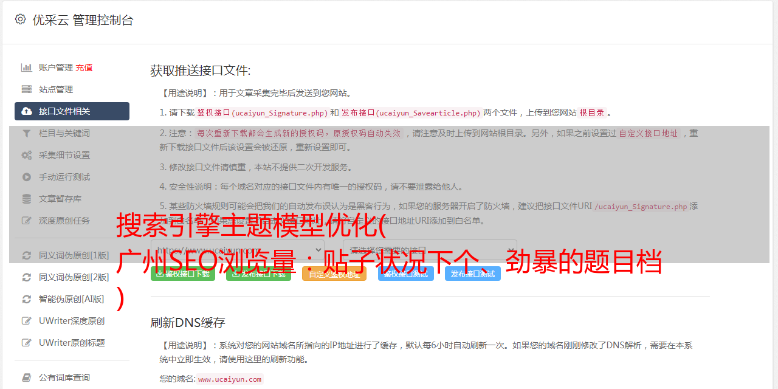Open UWriter深度原创 in sidebar
Image resolution: width=778 pixels, height=389 pixels.
[x=72, y=321]
